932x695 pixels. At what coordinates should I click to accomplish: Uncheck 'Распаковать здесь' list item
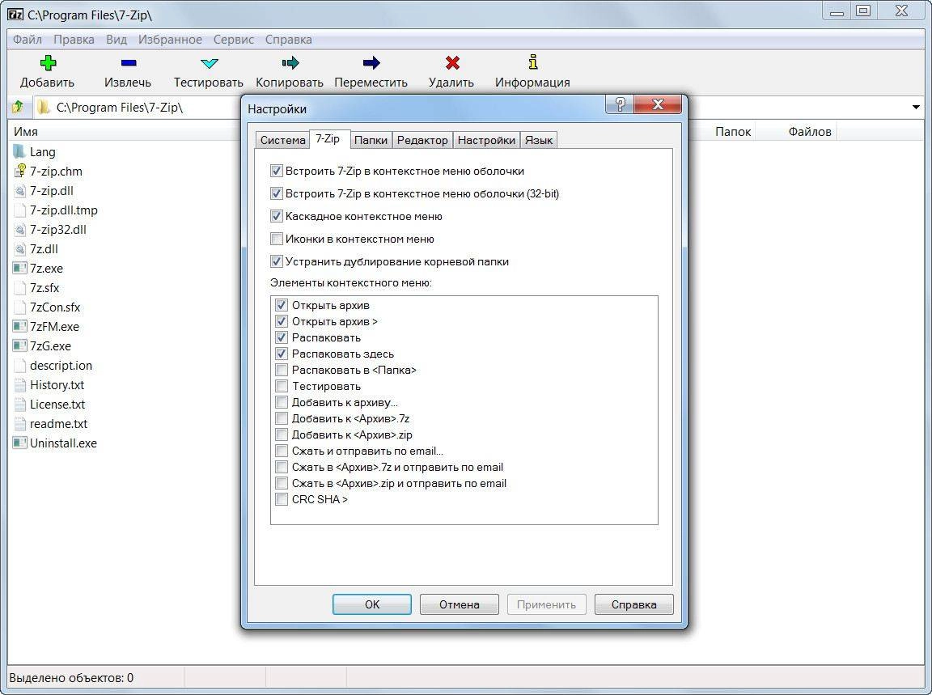click(282, 354)
